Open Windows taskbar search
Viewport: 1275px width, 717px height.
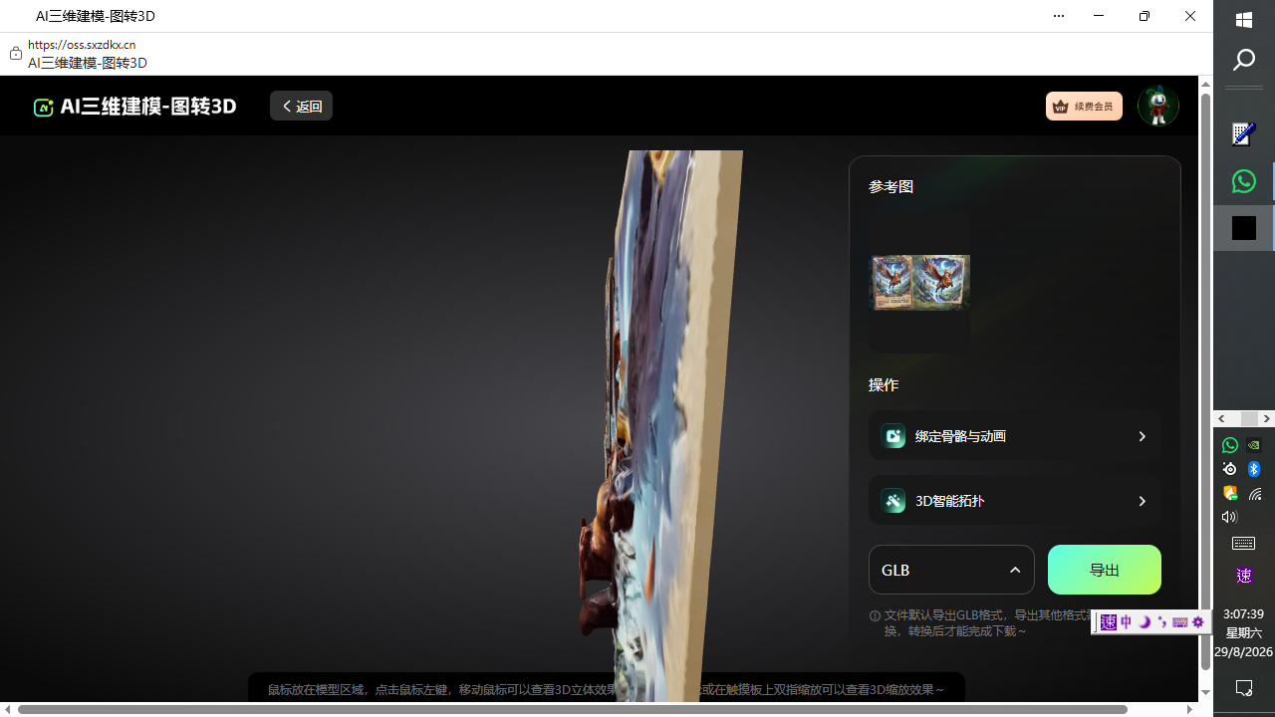pyautogui.click(x=1244, y=61)
